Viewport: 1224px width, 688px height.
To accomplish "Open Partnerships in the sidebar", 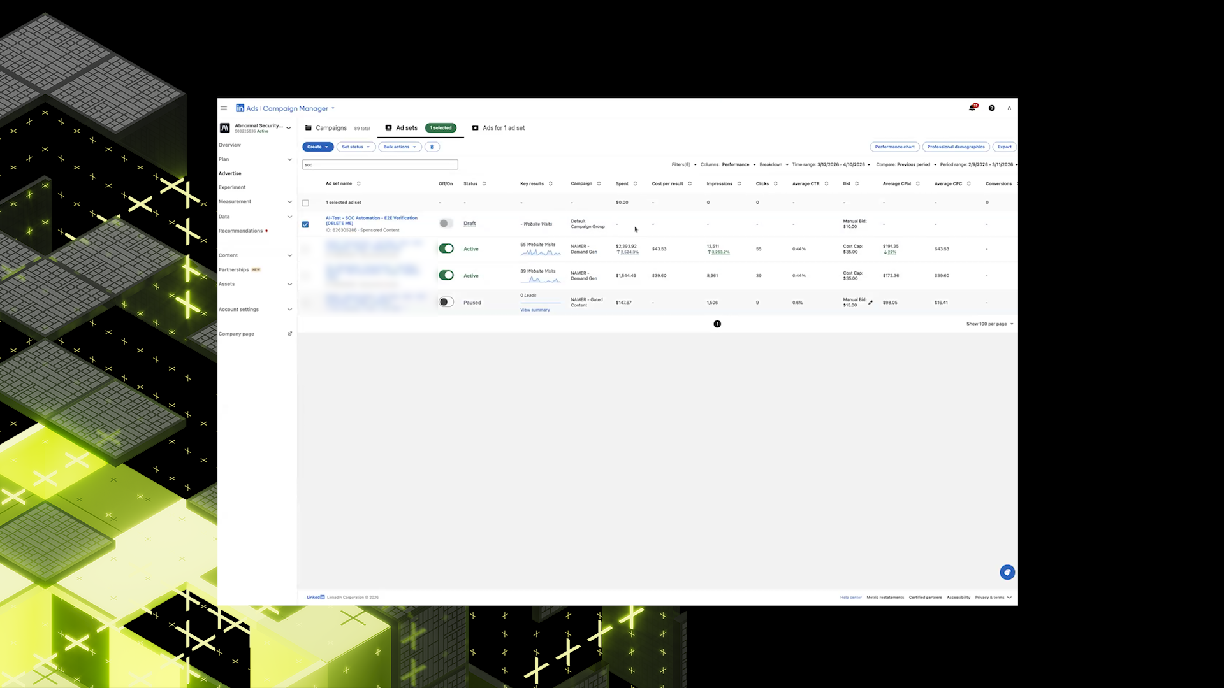I will [x=234, y=270].
